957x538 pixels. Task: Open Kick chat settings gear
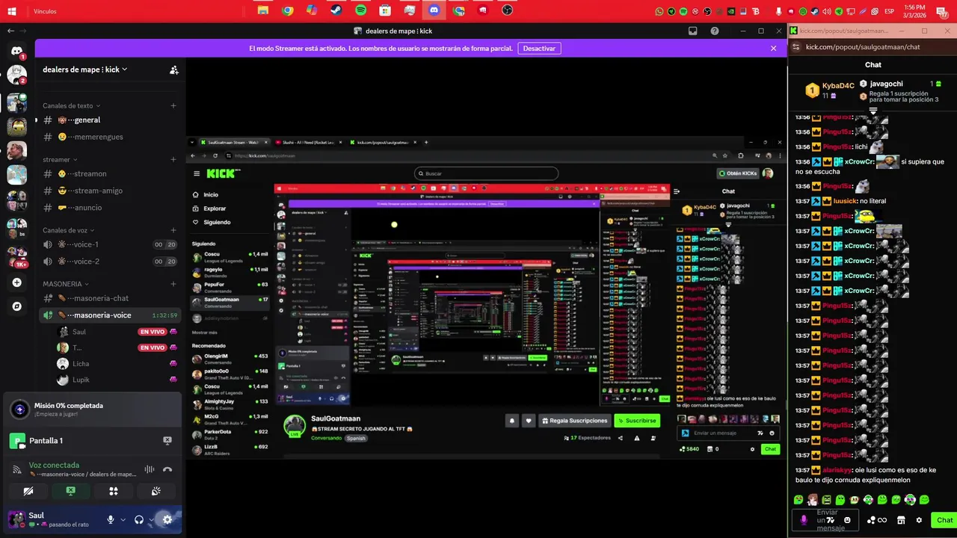(x=919, y=520)
